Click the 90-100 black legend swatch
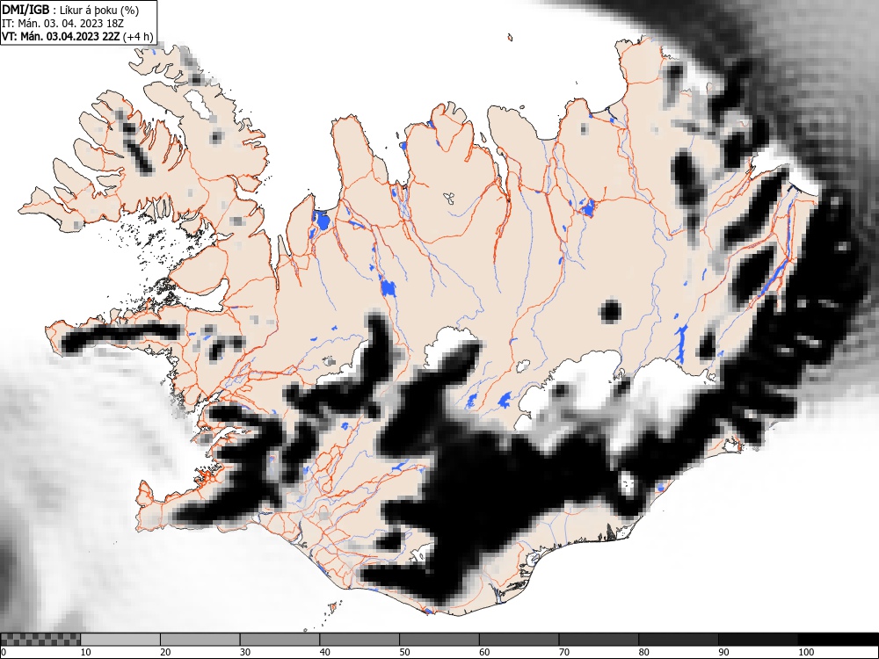This screenshot has width=879, height=659. tap(758, 640)
